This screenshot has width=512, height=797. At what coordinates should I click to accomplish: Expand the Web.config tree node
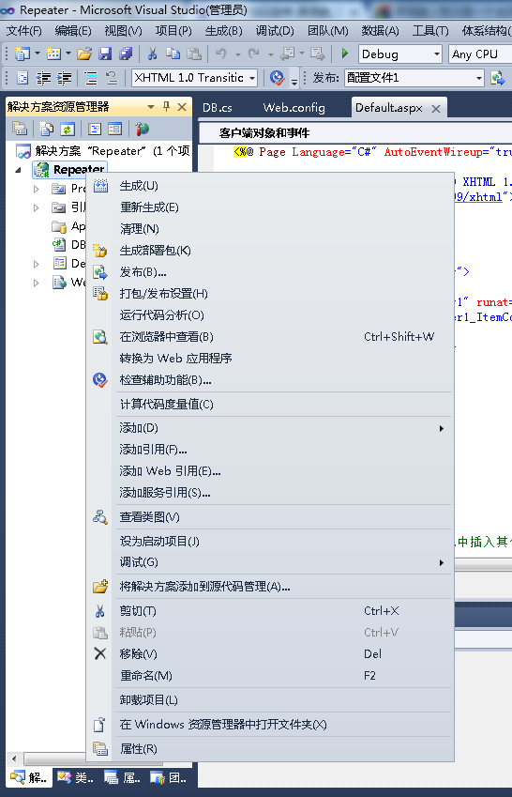click(x=36, y=283)
